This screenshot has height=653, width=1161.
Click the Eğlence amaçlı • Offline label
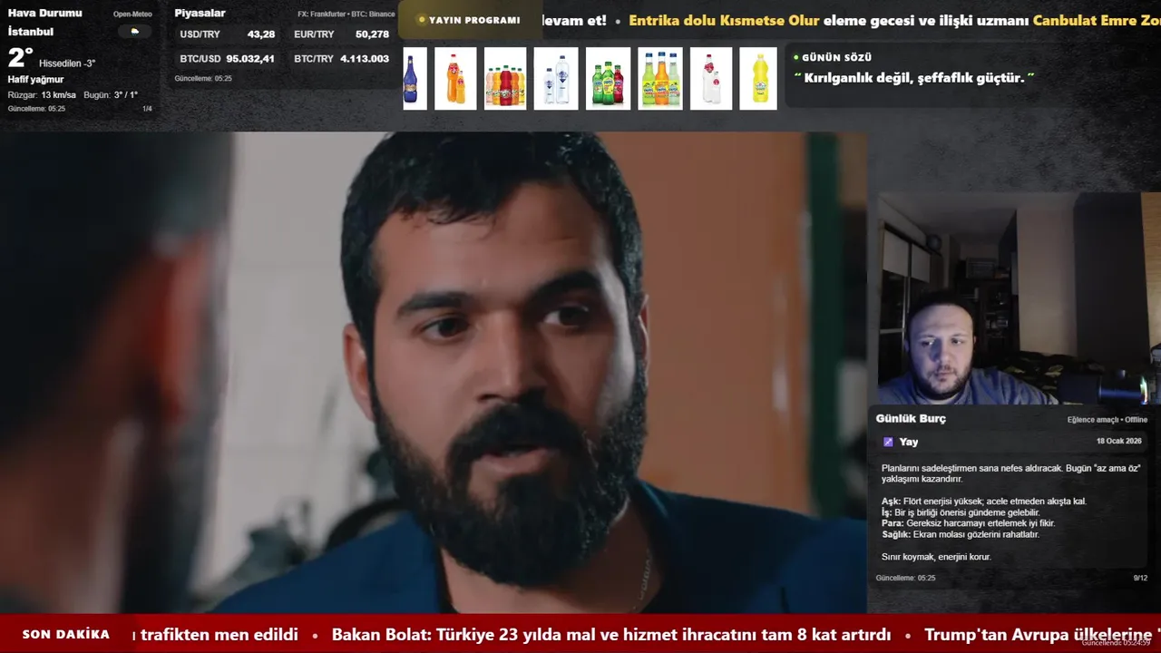1107,420
